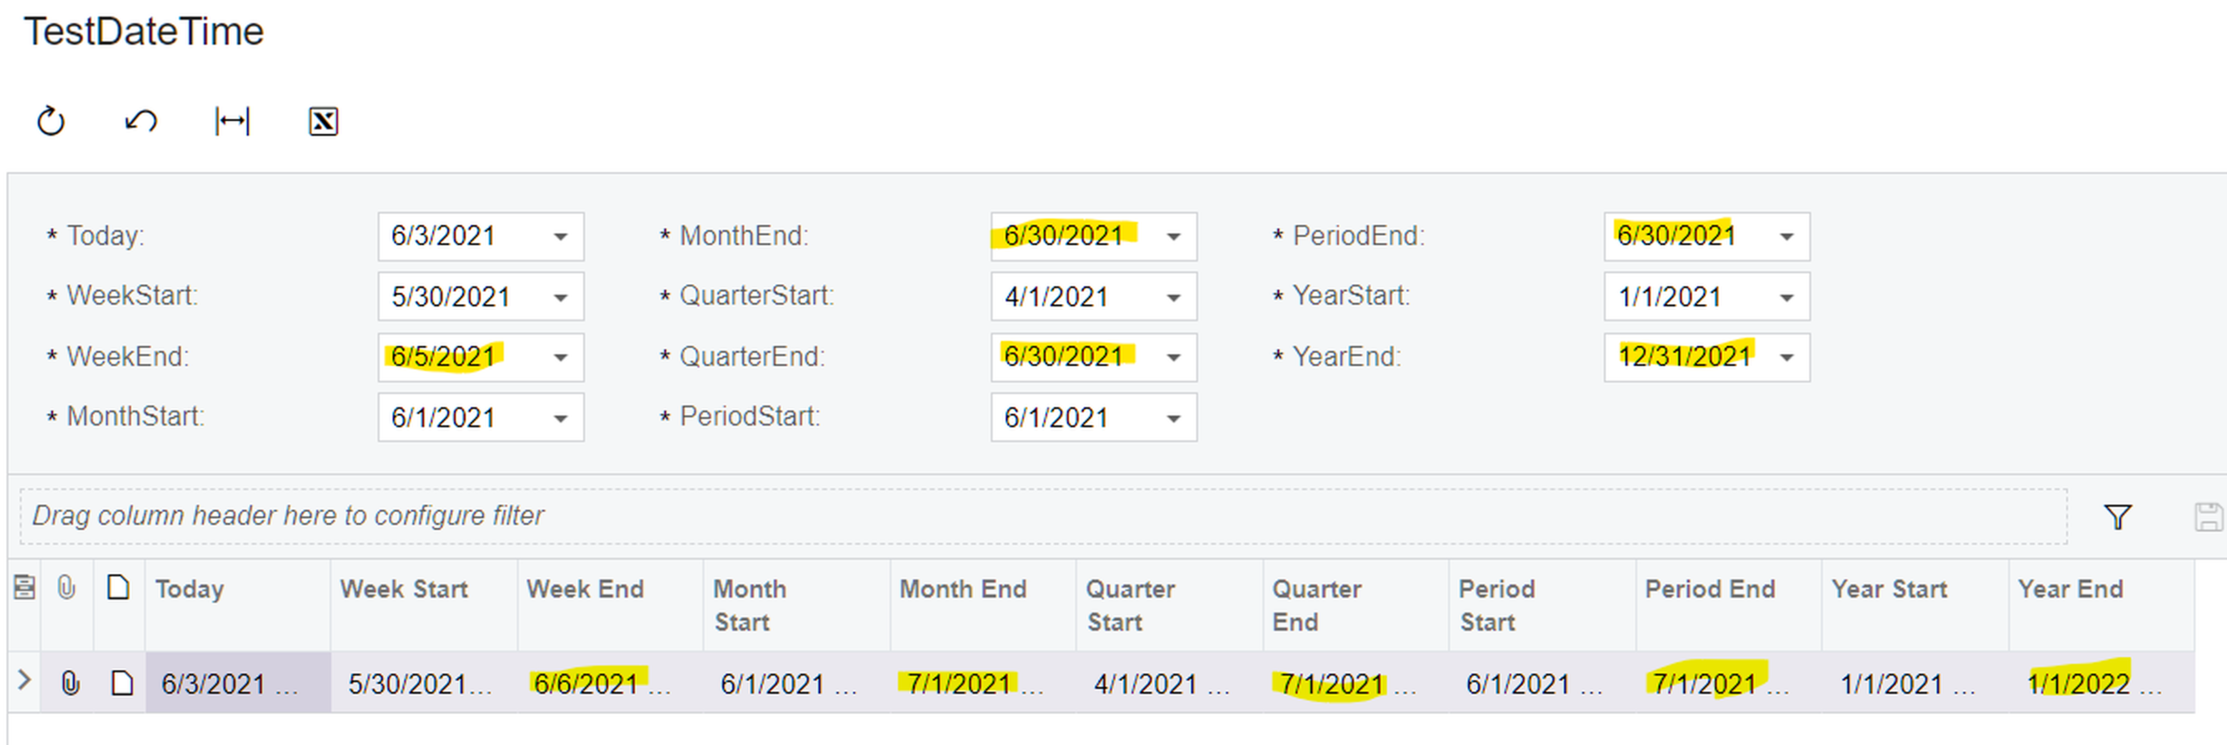The height and width of the screenshot is (745, 2227).
Task: Click the files column header icon
Action: click(66, 588)
